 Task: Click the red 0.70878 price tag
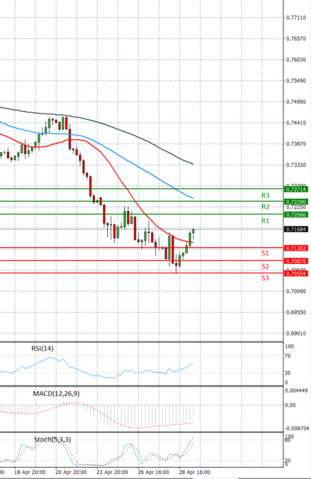coord(297,261)
